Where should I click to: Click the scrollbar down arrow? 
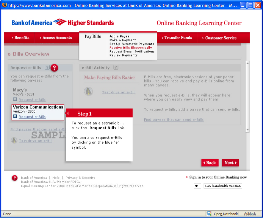[x=247, y=129]
